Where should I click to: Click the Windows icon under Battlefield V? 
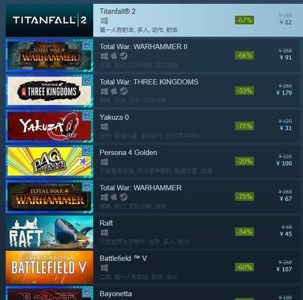click(104, 268)
